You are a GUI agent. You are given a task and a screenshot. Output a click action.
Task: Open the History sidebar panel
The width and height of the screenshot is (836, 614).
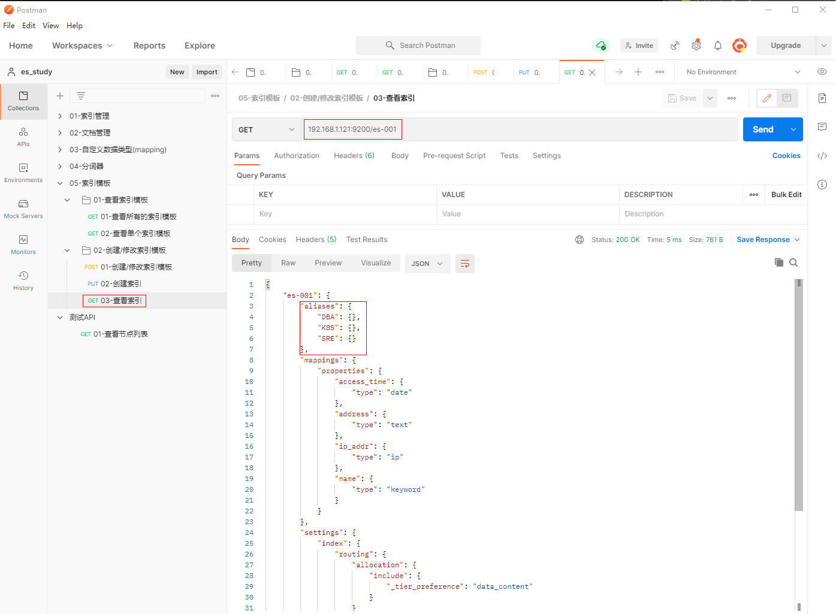coord(23,280)
